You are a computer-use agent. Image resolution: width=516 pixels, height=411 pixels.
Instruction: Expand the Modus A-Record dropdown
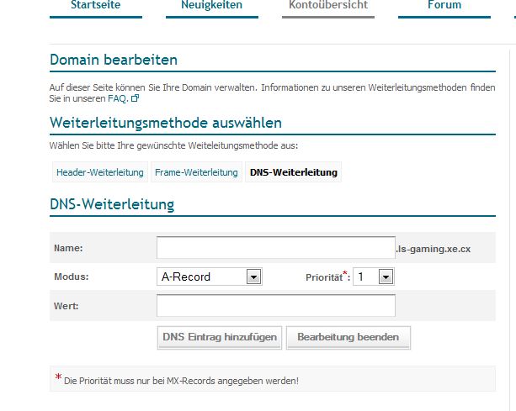pyautogui.click(x=253, y=277)
